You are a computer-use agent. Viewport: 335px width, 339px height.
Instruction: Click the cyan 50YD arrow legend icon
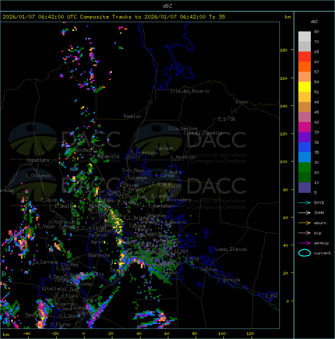click(304, 203)
